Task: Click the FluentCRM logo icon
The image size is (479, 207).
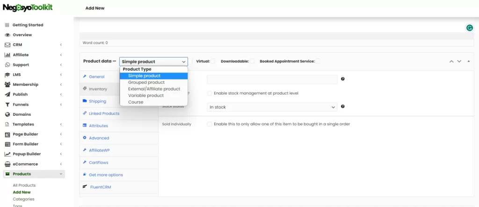Action: [85, 187]
